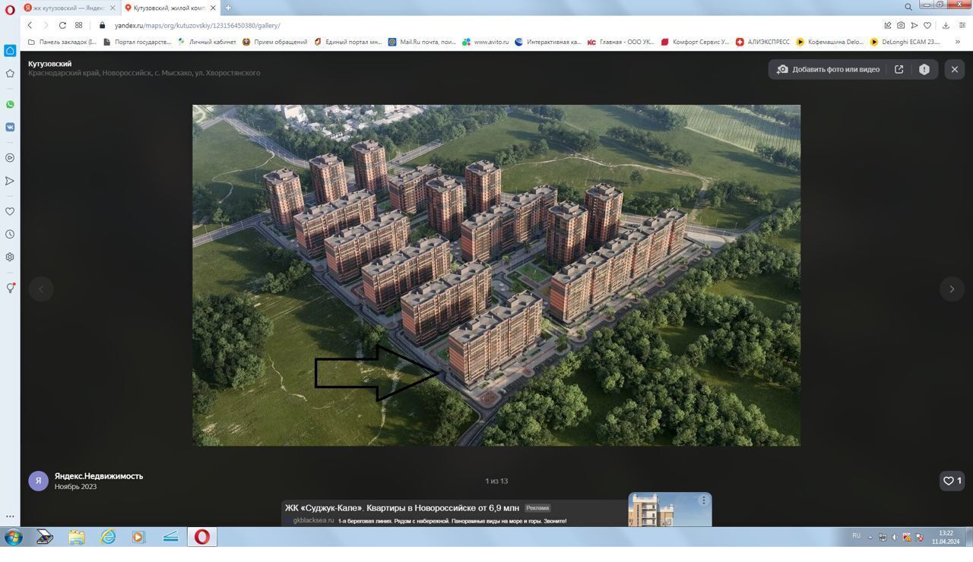973x562 pixels.
Task: Open the lightbulb tips icon in the sidebar
Action: (x=10, y=288)
